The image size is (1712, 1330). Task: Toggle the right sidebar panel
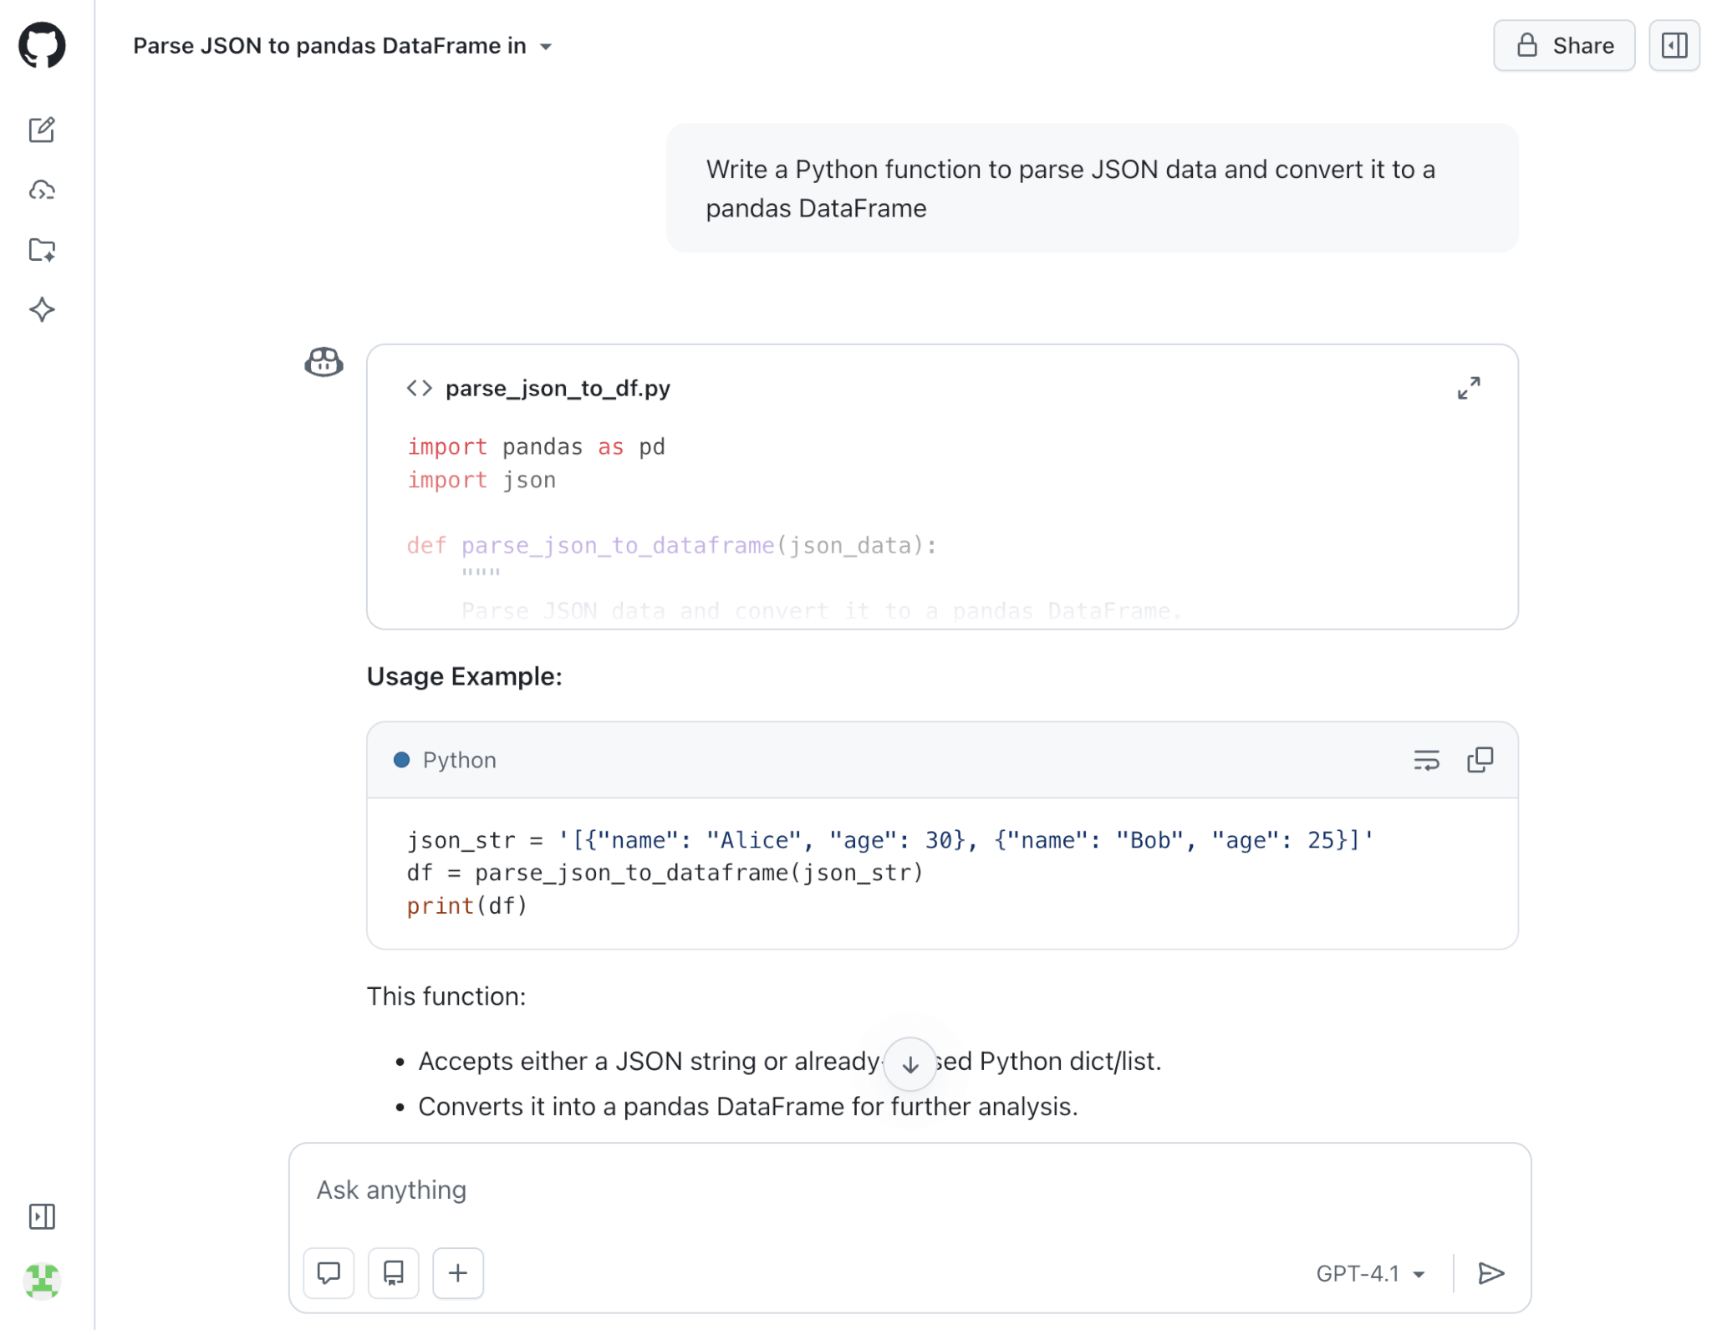[1674, 46]
